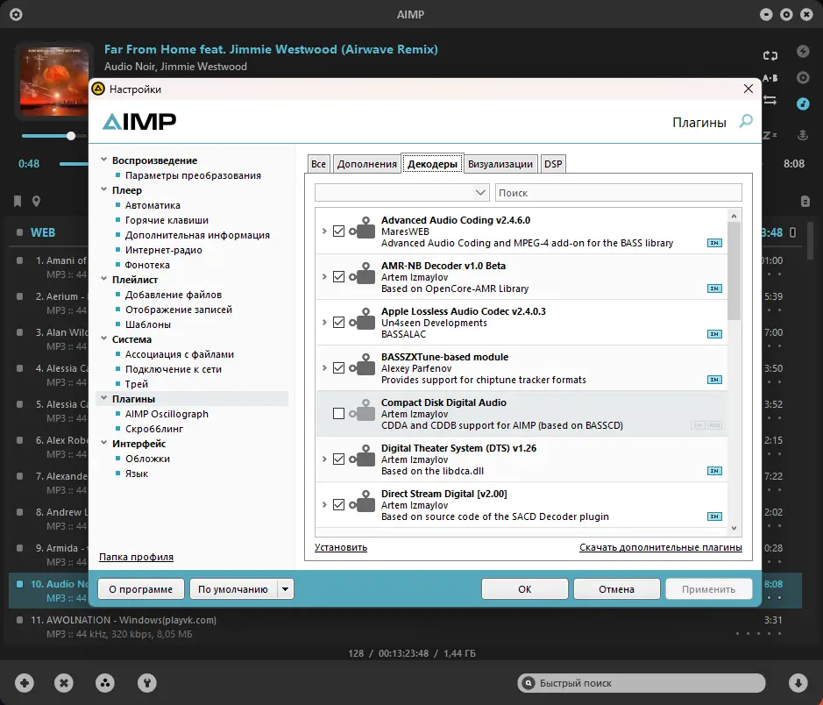Collapse the Плагины tree section
The image size is (823, 705).
104,398
